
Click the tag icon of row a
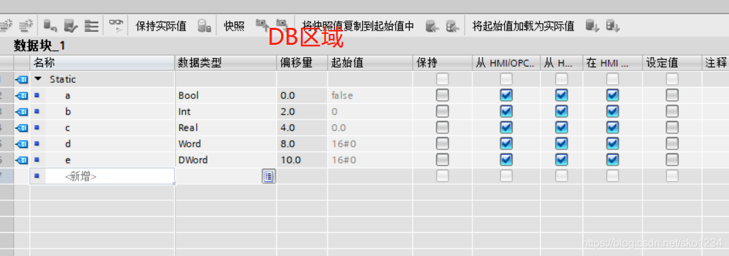[x=22, y=96]
